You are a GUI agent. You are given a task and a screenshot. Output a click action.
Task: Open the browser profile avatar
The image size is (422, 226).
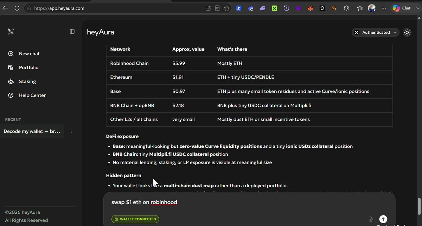[372, 8]
